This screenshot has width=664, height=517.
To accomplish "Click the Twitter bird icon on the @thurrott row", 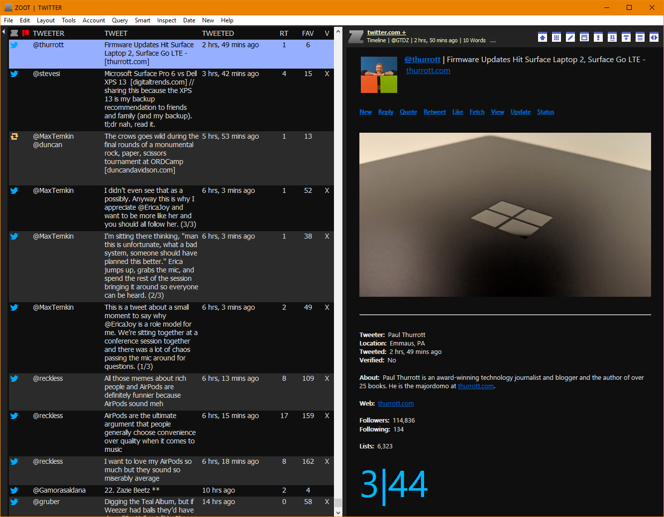I will click(14, 45).
